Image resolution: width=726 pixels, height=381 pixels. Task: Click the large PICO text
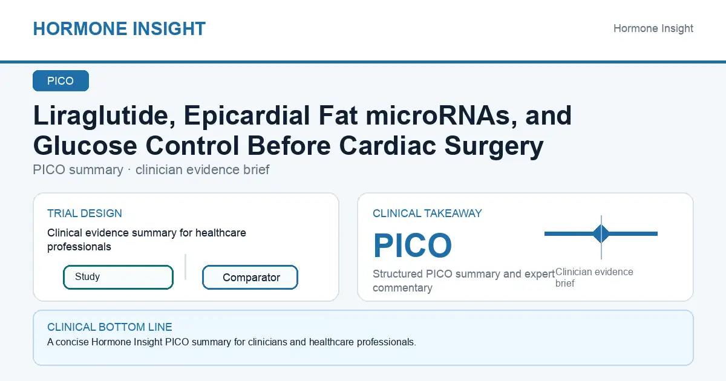coord(413,246)
